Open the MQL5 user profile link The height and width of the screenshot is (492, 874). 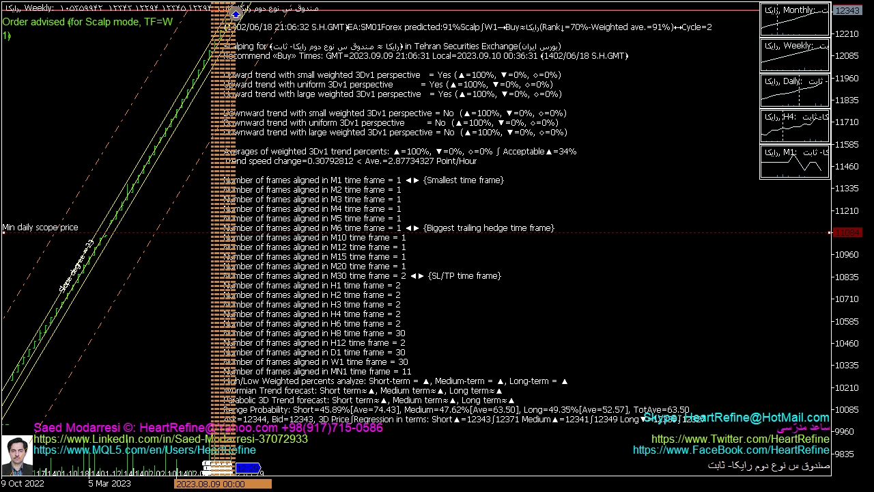[145, 450]
